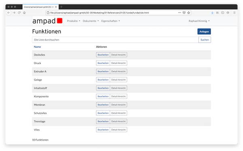Click Bearbeiten for Vlies
This screenshot has width=243, height=151.
pyautogui.click(x=103, y=130)
